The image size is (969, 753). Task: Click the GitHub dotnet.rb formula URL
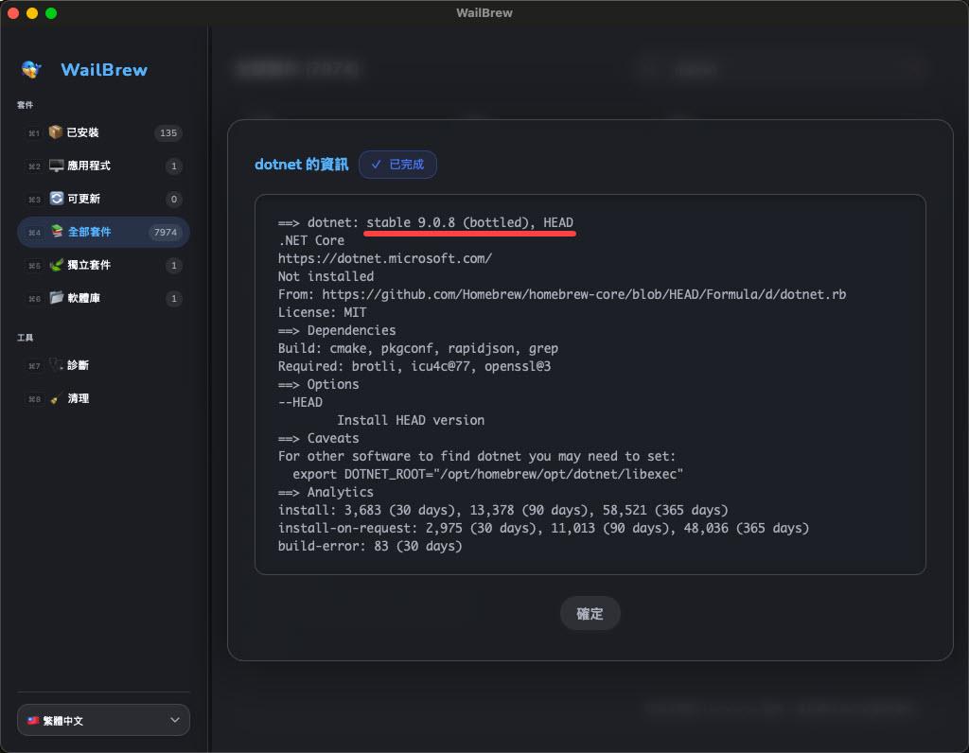coord(584,294)
